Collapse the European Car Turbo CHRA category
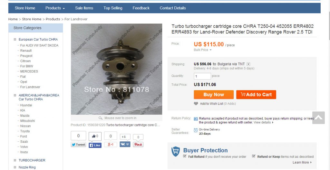This screenshot has width=330, height=170. tap(15, 39)
